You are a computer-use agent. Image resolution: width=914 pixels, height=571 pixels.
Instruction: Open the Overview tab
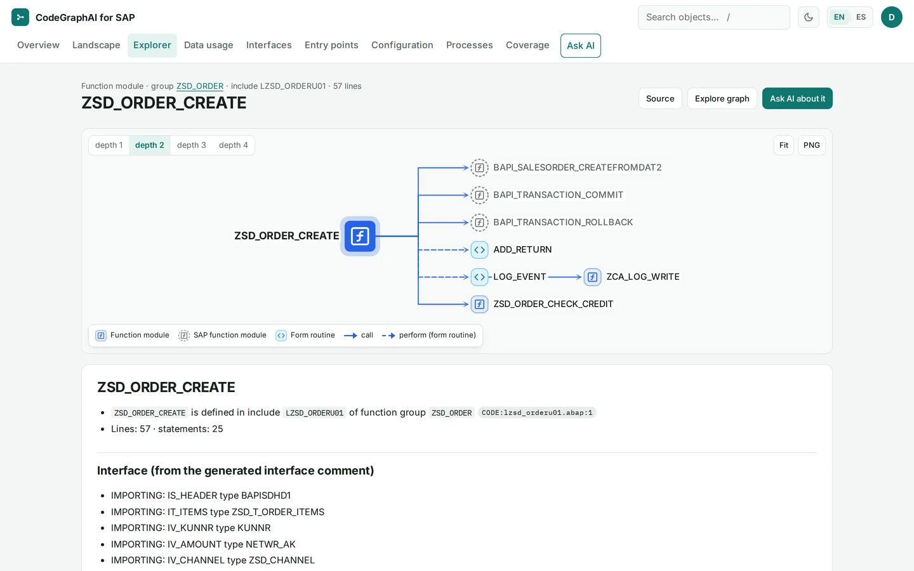pos(38,45)
